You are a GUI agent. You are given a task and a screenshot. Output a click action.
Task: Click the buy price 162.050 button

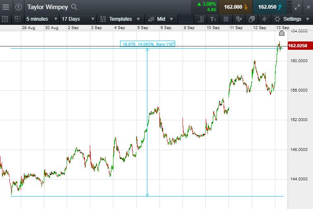(x=270, y=7)
